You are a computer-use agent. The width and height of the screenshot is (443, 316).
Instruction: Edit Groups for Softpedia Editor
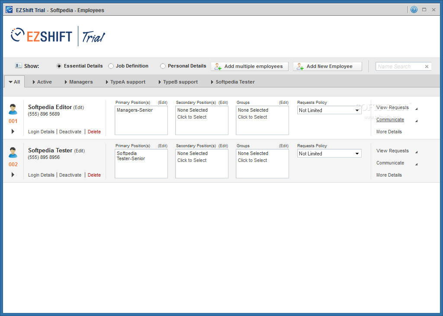pos(284,102)
